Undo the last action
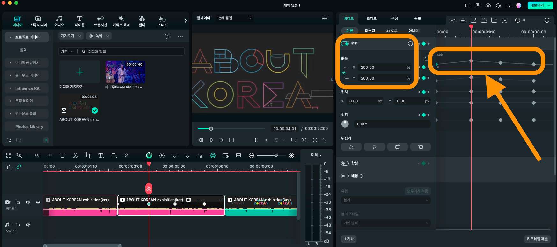Screen dimensions: 557x247 coord(37,155)
